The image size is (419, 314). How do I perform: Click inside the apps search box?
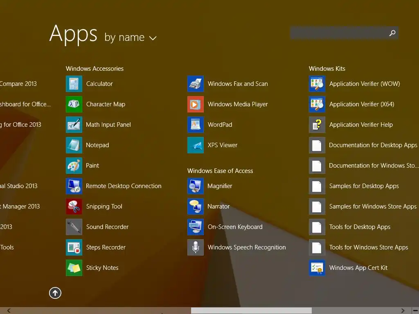344,33
